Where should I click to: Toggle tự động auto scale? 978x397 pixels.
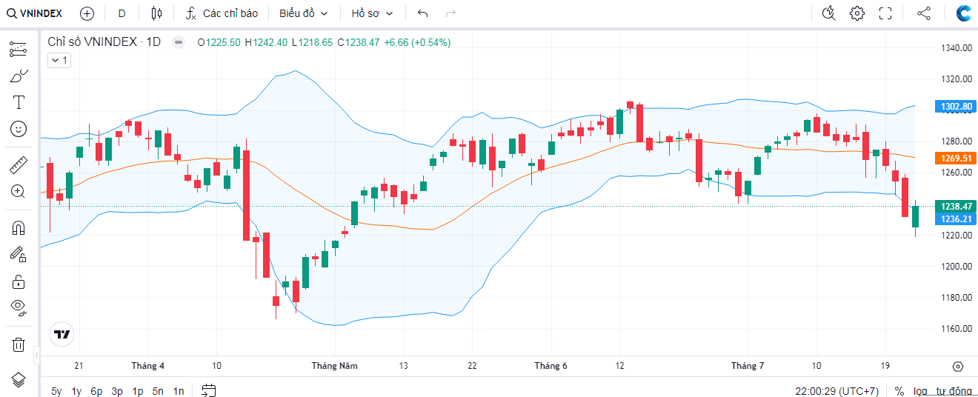coord(954,391)
